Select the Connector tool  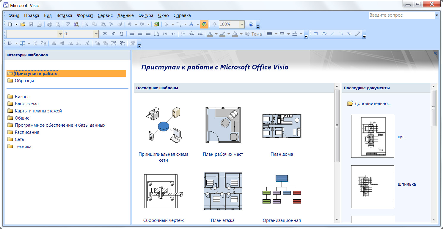tap(179, 24)
